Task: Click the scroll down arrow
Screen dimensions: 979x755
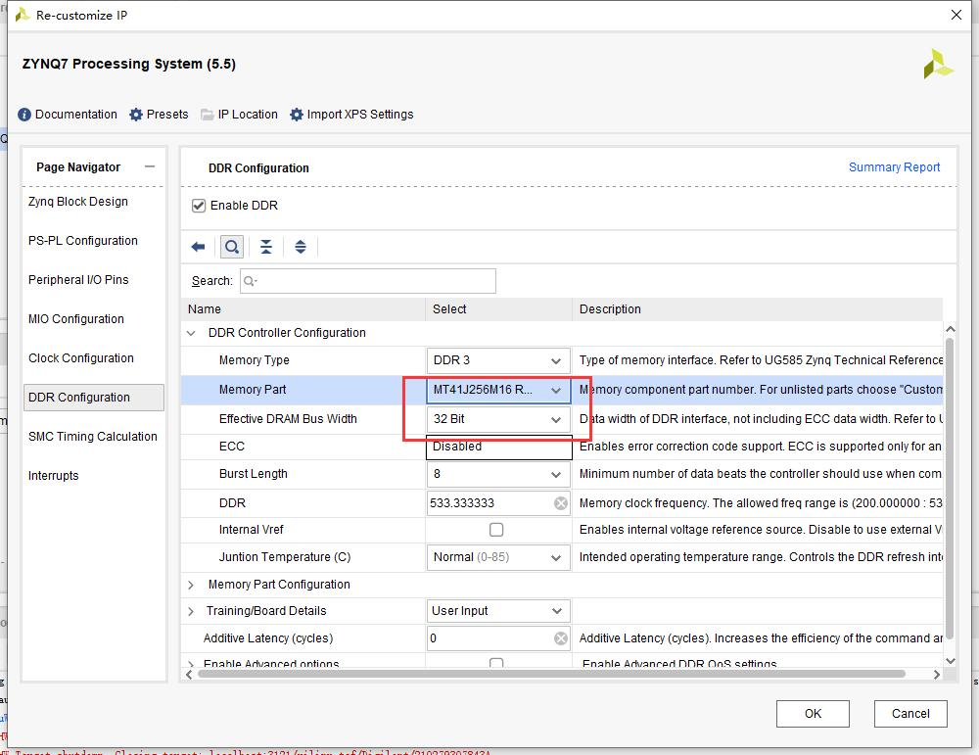Action: (x=951, y=661)
